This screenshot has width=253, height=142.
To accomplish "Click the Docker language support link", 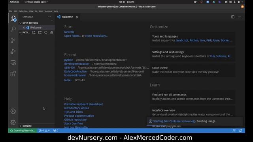I will [x=225, y=41].
